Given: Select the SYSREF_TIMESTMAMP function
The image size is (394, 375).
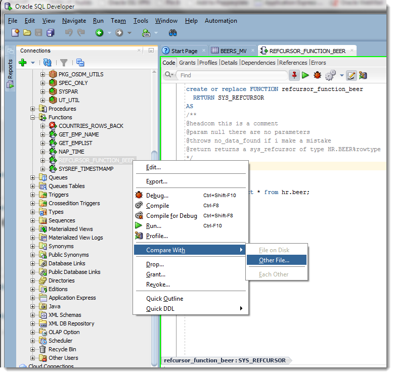Looking at the screenshot, I should click(86, 169).
